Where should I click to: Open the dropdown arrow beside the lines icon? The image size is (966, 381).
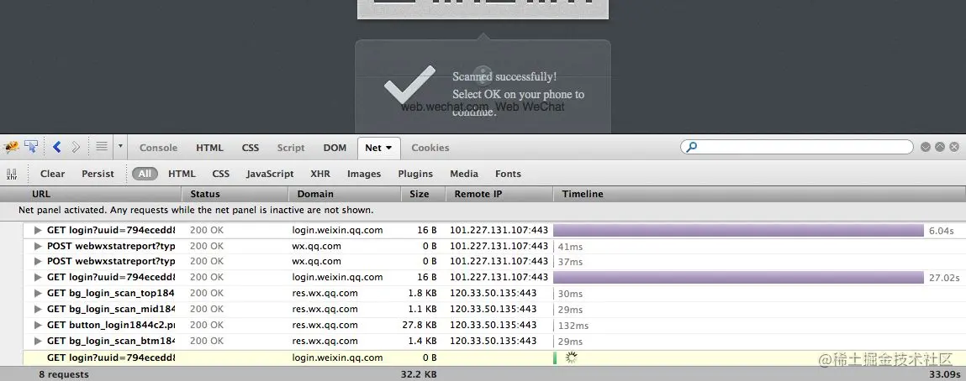click(120, 147)
